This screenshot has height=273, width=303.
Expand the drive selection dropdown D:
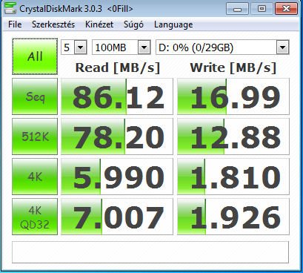pos(282,47)
